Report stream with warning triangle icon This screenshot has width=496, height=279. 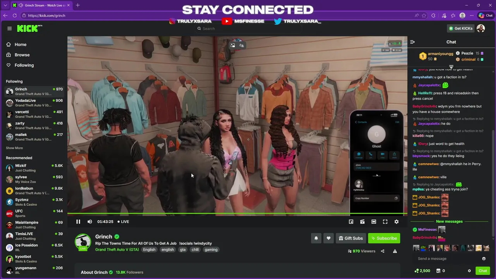click(x=395, y=251)
